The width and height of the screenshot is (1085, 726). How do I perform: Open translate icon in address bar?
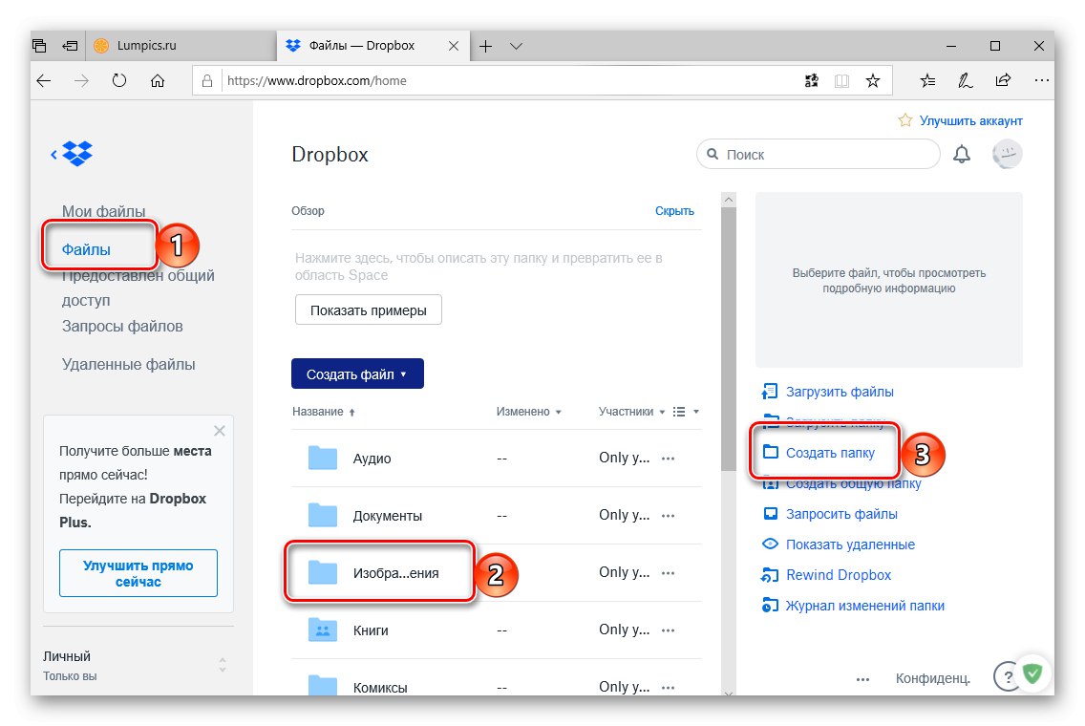812,81
